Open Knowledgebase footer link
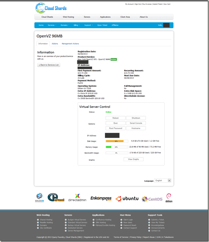Image resolution: width=209 pixels, height=242 pixels. [x=158, y=225]
